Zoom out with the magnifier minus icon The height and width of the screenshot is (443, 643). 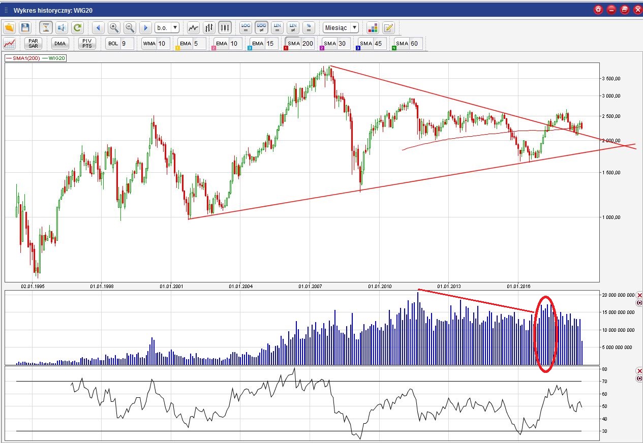pos(130,27)
